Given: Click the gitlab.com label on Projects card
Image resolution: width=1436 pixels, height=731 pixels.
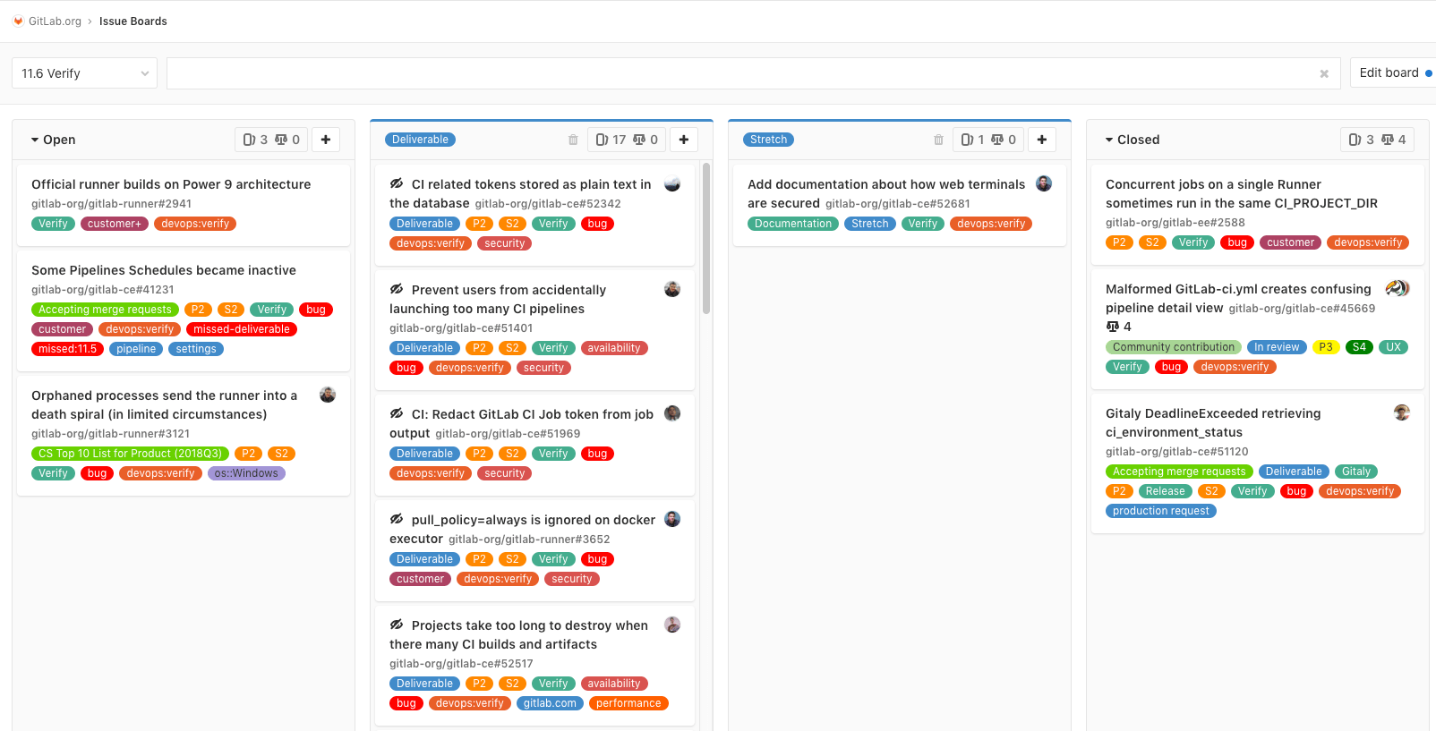Looking at the screenshot, I should pyautogui.click(x=550, y=703).
